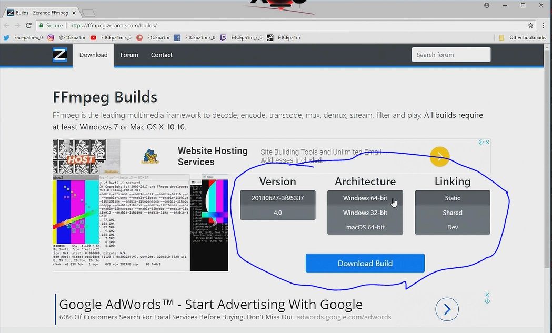
Task: Choose Windows 32-bit architecture
Action: point(365,213)
